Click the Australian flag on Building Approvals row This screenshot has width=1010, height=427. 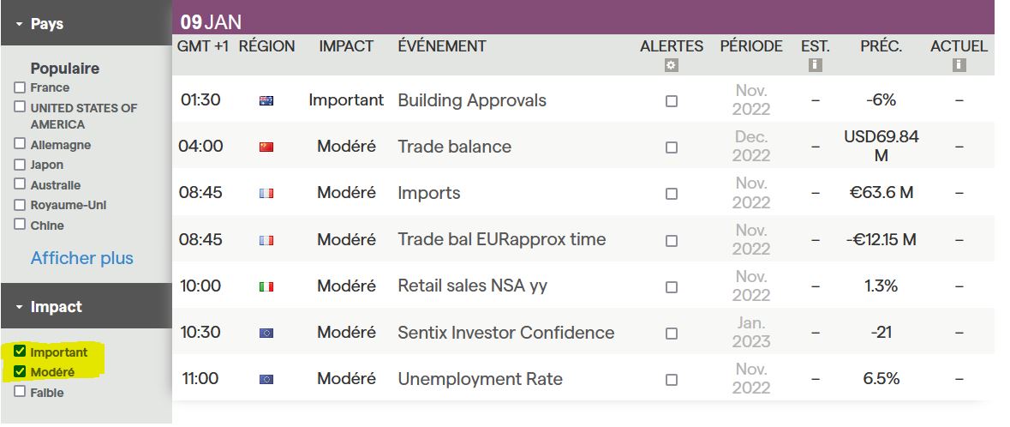pos(266,101)
